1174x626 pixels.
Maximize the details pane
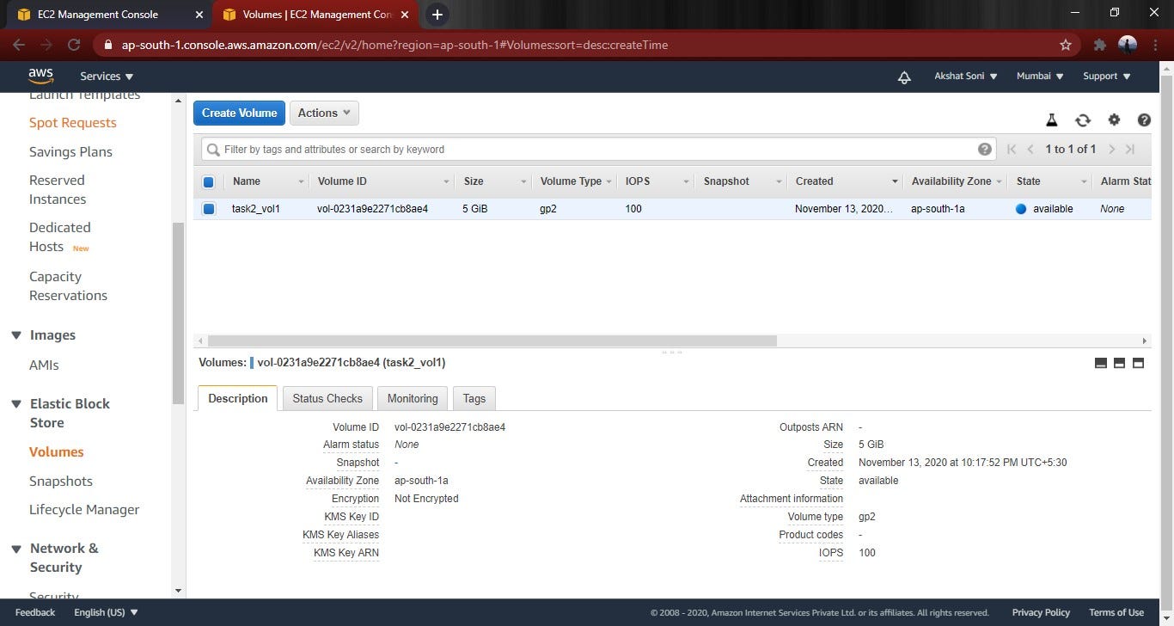click(x=1138, y=363)
